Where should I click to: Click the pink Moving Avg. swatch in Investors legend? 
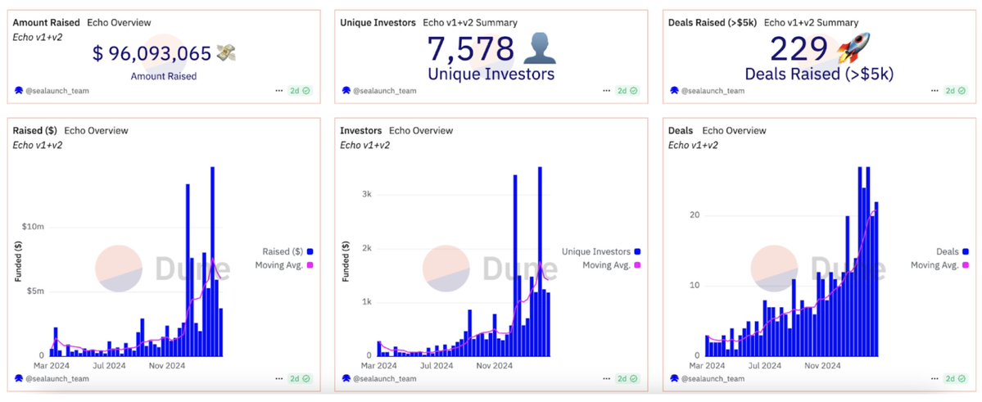pos(638,265)
